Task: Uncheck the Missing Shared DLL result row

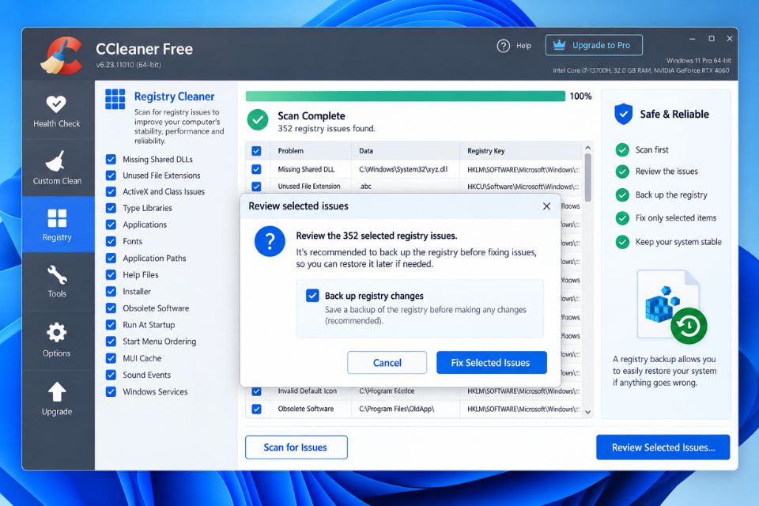Action: point(256,169)
